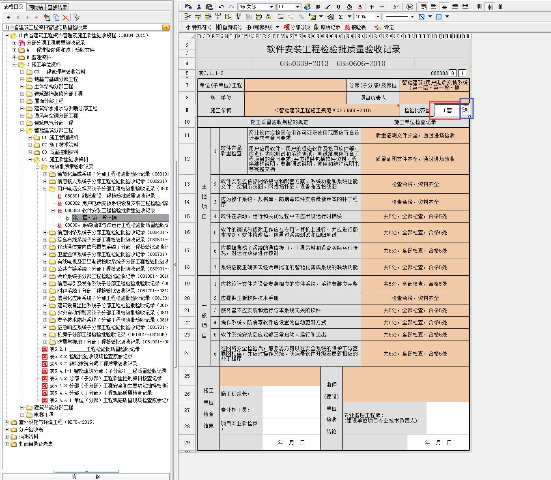Click the plus icon to increase font size

[372, 6]
